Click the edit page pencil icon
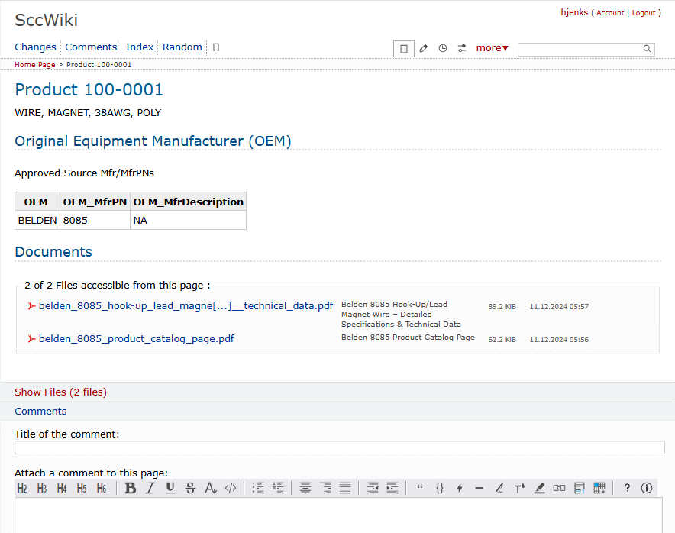The image size is (675, 533). point(424,48)
